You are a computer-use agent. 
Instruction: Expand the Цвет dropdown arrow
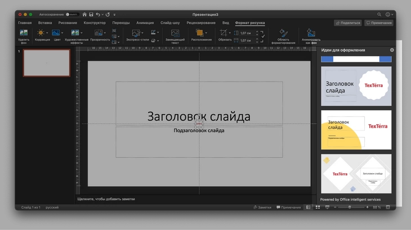point(62,33)
